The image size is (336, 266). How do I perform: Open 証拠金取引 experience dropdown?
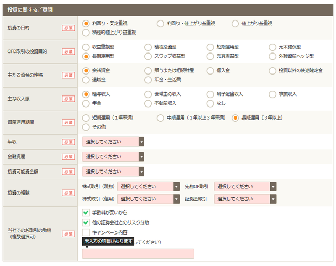[245, 199]
